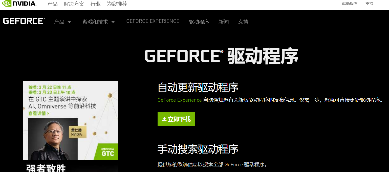
Task: Click the GEFORCE wordmark logo
Action: (x=24, y=21)
